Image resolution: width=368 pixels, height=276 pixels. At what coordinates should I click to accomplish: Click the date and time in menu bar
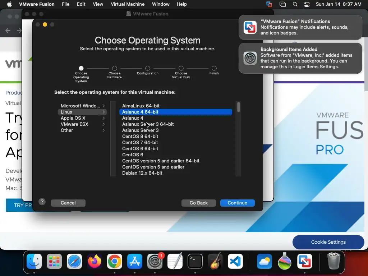tap(339, 4)
